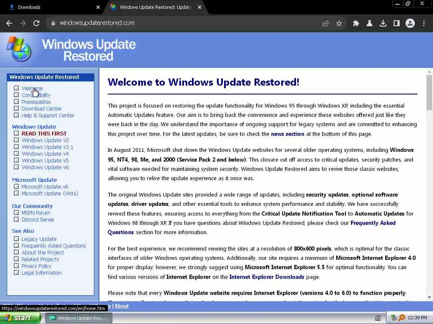Open Windows Update v6

45,167
